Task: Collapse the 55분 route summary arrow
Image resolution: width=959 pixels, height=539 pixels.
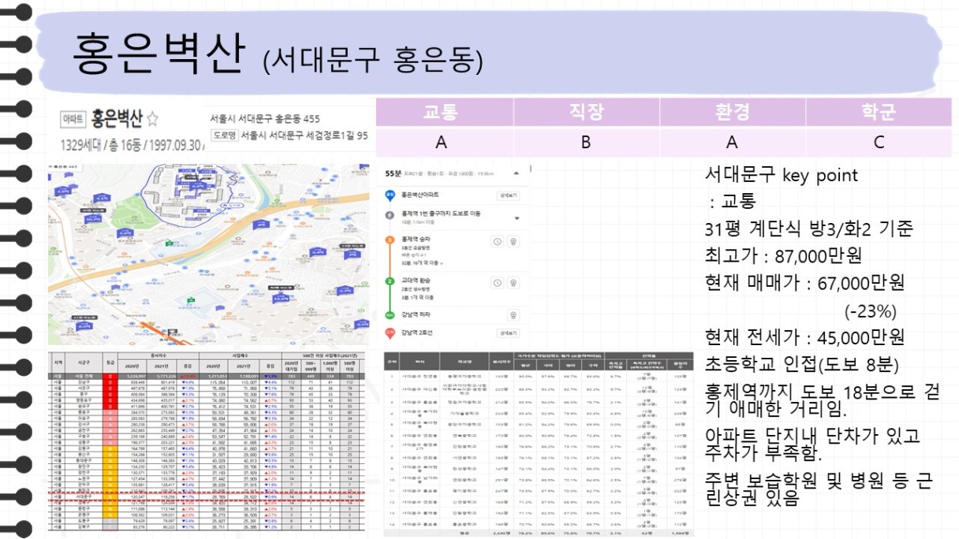Action: click(515, 173)
